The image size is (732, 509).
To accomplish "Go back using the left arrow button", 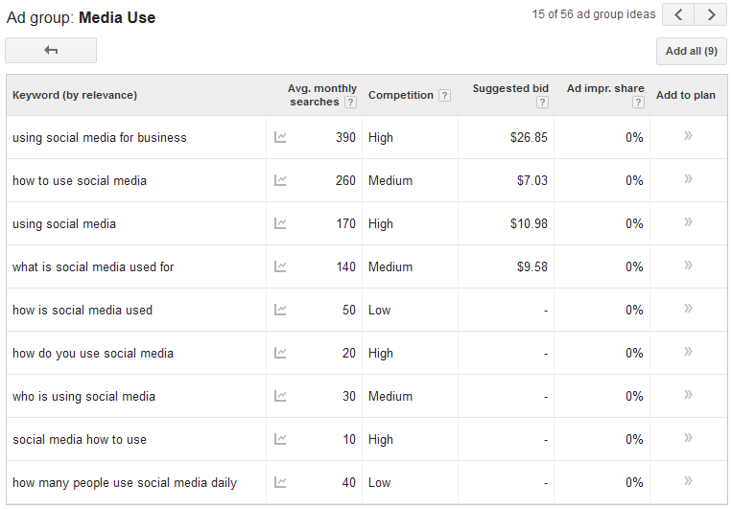I will pos(51,50).
